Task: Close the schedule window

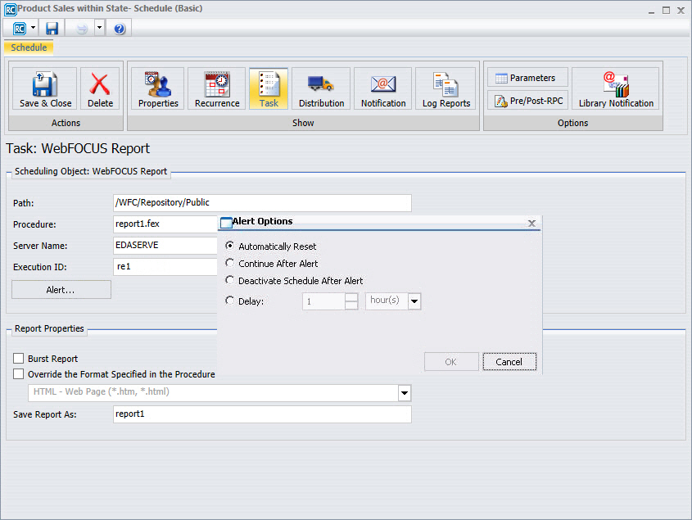Action: [x=681, y=10]
